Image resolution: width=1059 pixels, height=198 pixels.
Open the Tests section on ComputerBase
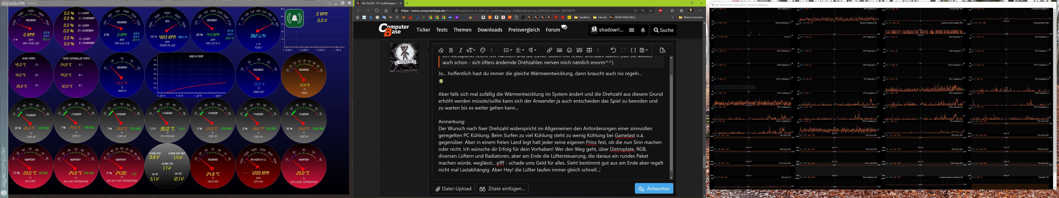coord(442,30)
